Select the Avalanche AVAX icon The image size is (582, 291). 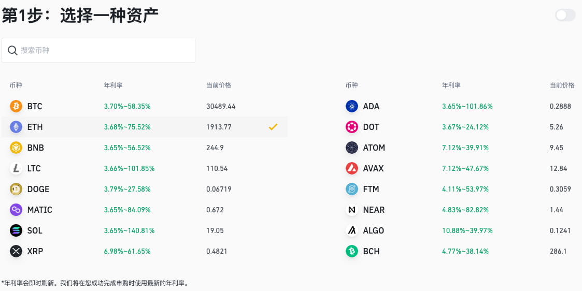tap(352, 168)
